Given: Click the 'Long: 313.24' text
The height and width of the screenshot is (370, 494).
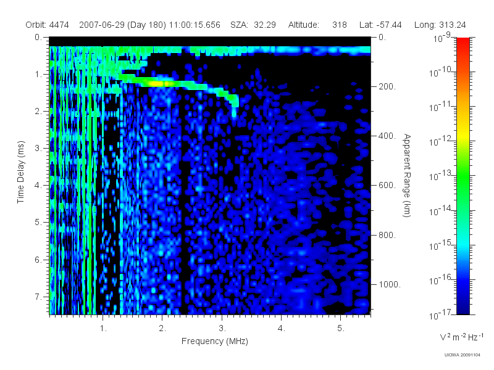Looking at the screenshot, I should pyautogui.click(x=440, y=25).
